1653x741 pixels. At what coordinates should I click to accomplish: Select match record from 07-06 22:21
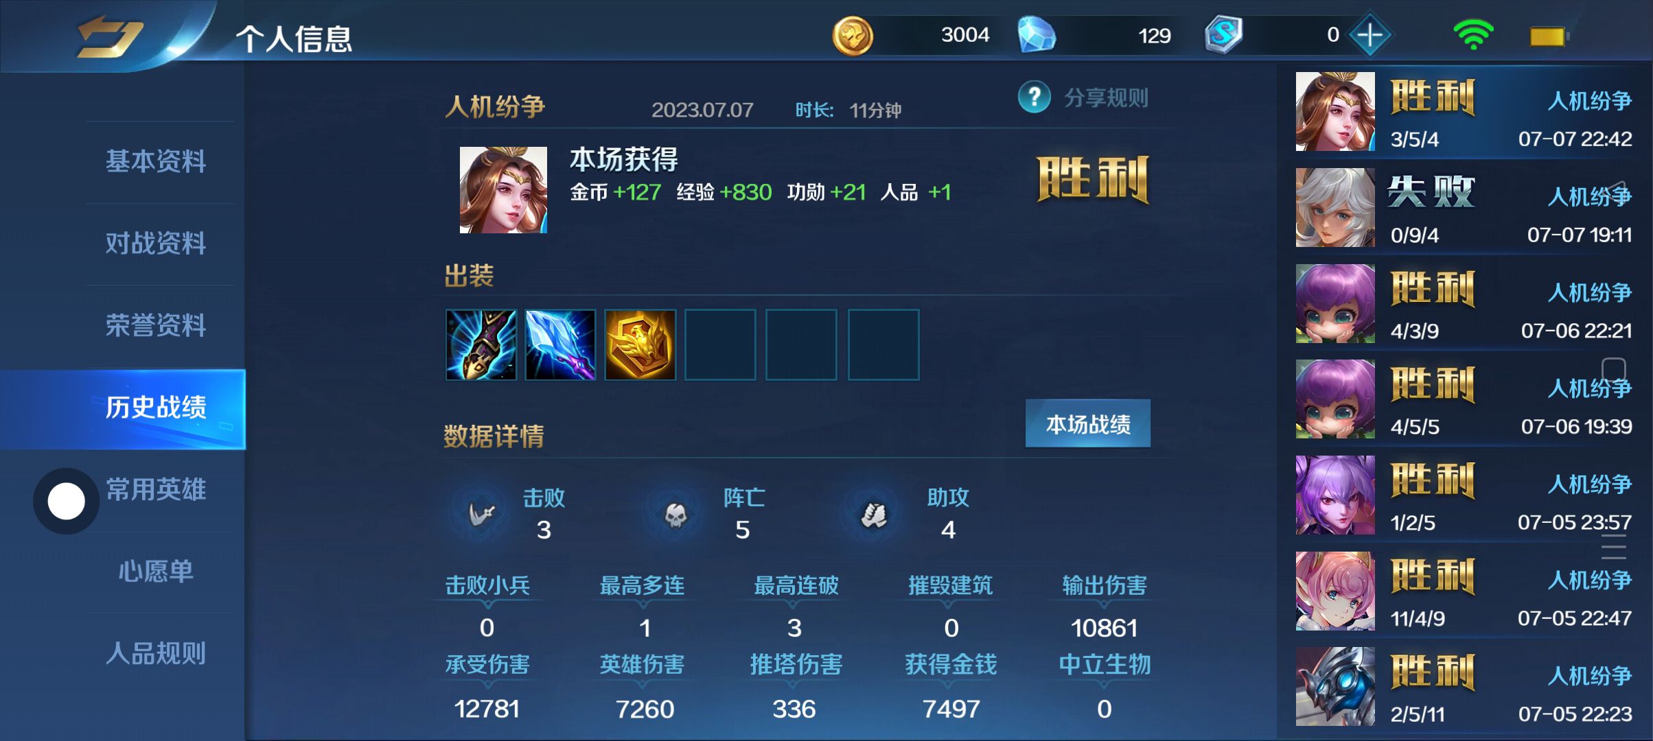click(1464, 304)
